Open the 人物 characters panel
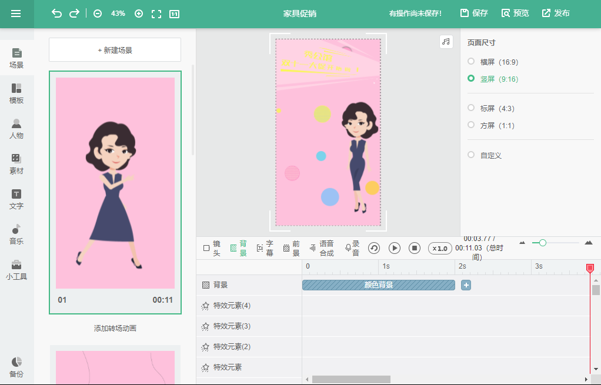 point(16,129)
